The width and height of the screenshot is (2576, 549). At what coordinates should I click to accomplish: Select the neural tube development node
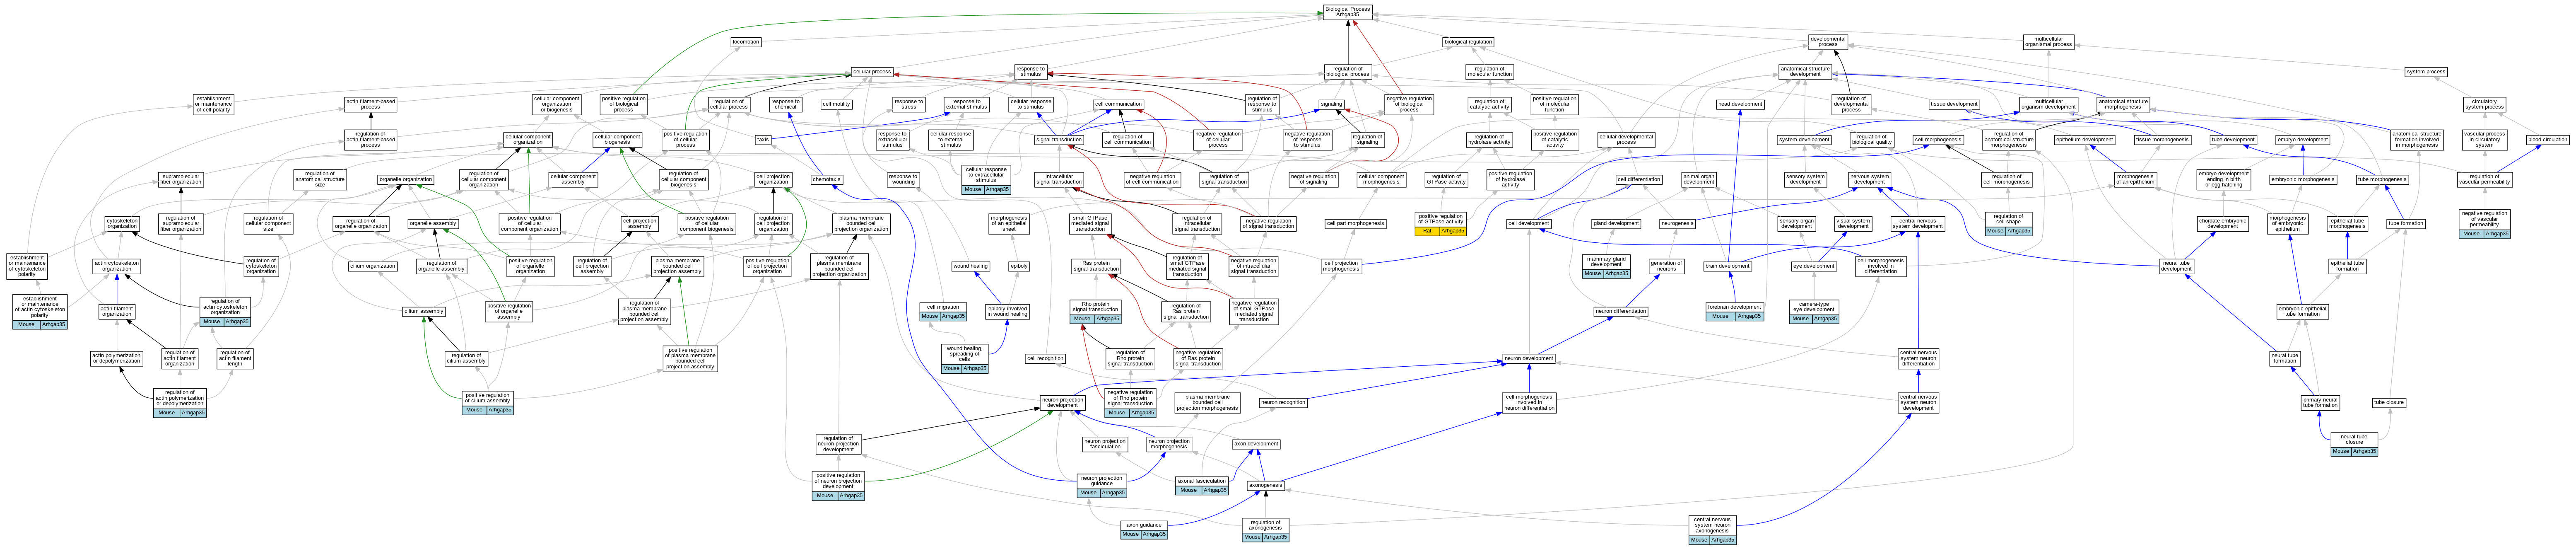pyautogui.click(x=2176, y=266)
